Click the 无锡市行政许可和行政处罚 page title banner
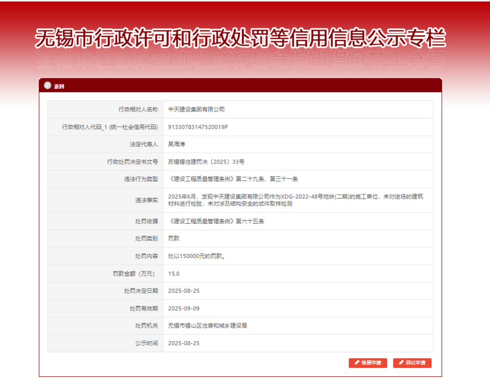Image resolution: width=490 pixels, height=385 pixels. [240, 39]
